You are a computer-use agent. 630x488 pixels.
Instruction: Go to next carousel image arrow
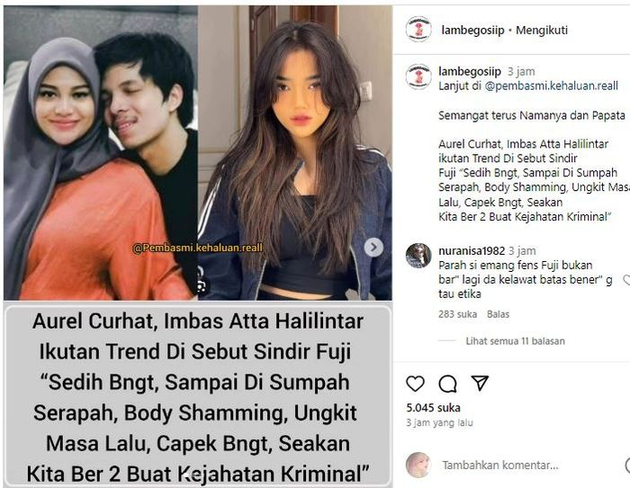click(x=373, y=248)
